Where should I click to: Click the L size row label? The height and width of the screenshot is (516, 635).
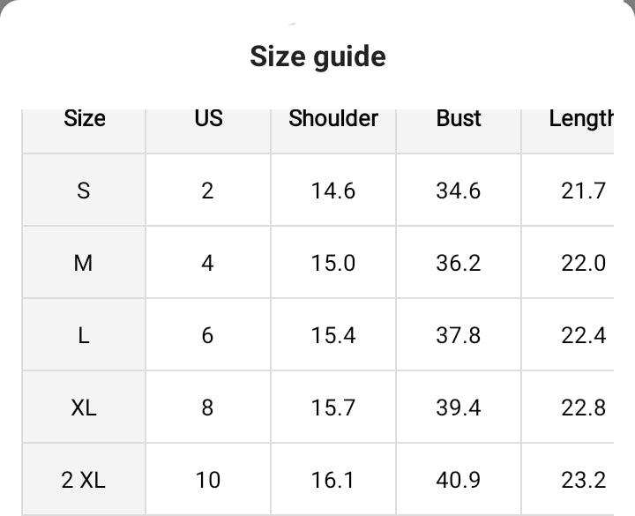coord(84,335)
